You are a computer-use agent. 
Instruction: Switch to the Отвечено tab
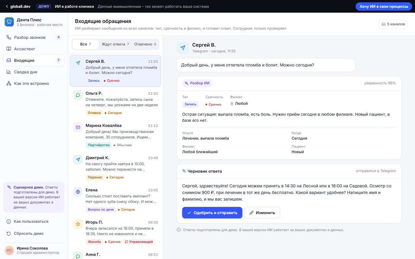tap(145, 44)
